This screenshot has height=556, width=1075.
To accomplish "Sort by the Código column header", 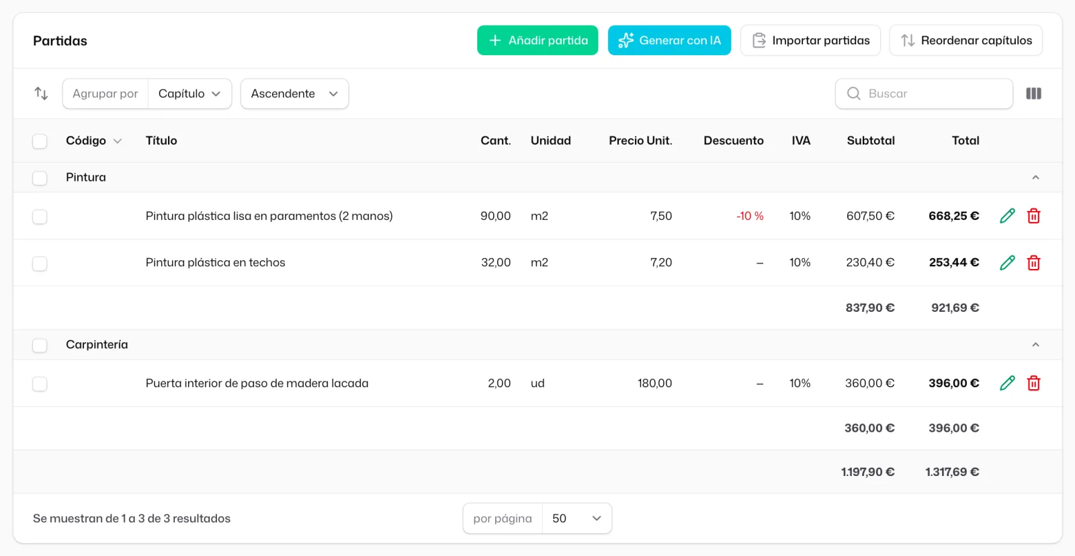I will pos(93,141).
